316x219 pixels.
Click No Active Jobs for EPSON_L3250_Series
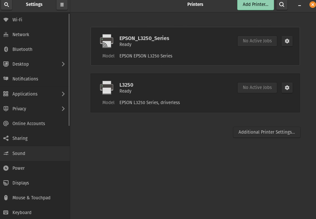257,41
